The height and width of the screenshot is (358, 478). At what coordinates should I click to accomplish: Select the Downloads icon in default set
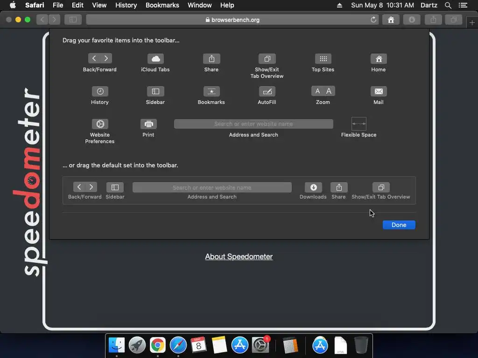(x=313, y=187)
